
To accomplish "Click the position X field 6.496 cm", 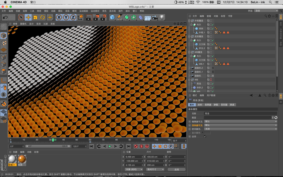I will tap(134, 157).
